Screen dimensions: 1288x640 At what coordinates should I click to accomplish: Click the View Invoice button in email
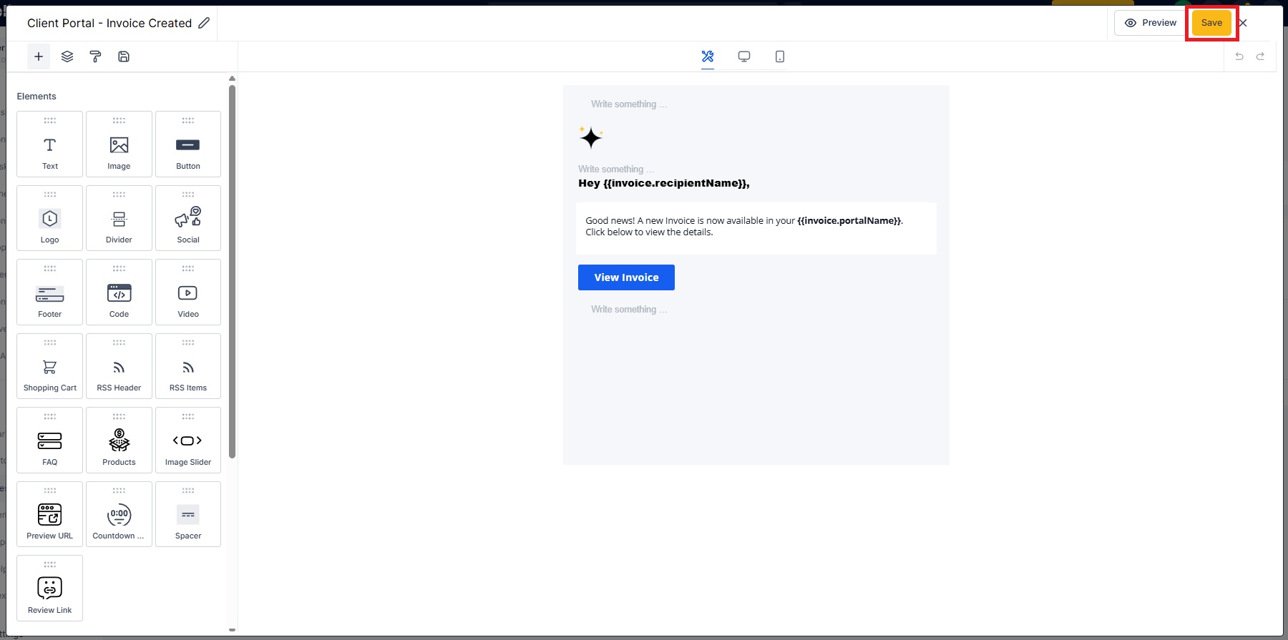626,277
